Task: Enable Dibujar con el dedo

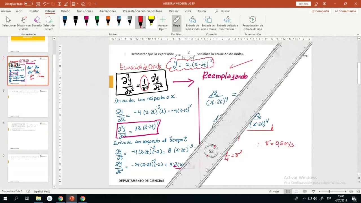Action: tap(24, 23)
